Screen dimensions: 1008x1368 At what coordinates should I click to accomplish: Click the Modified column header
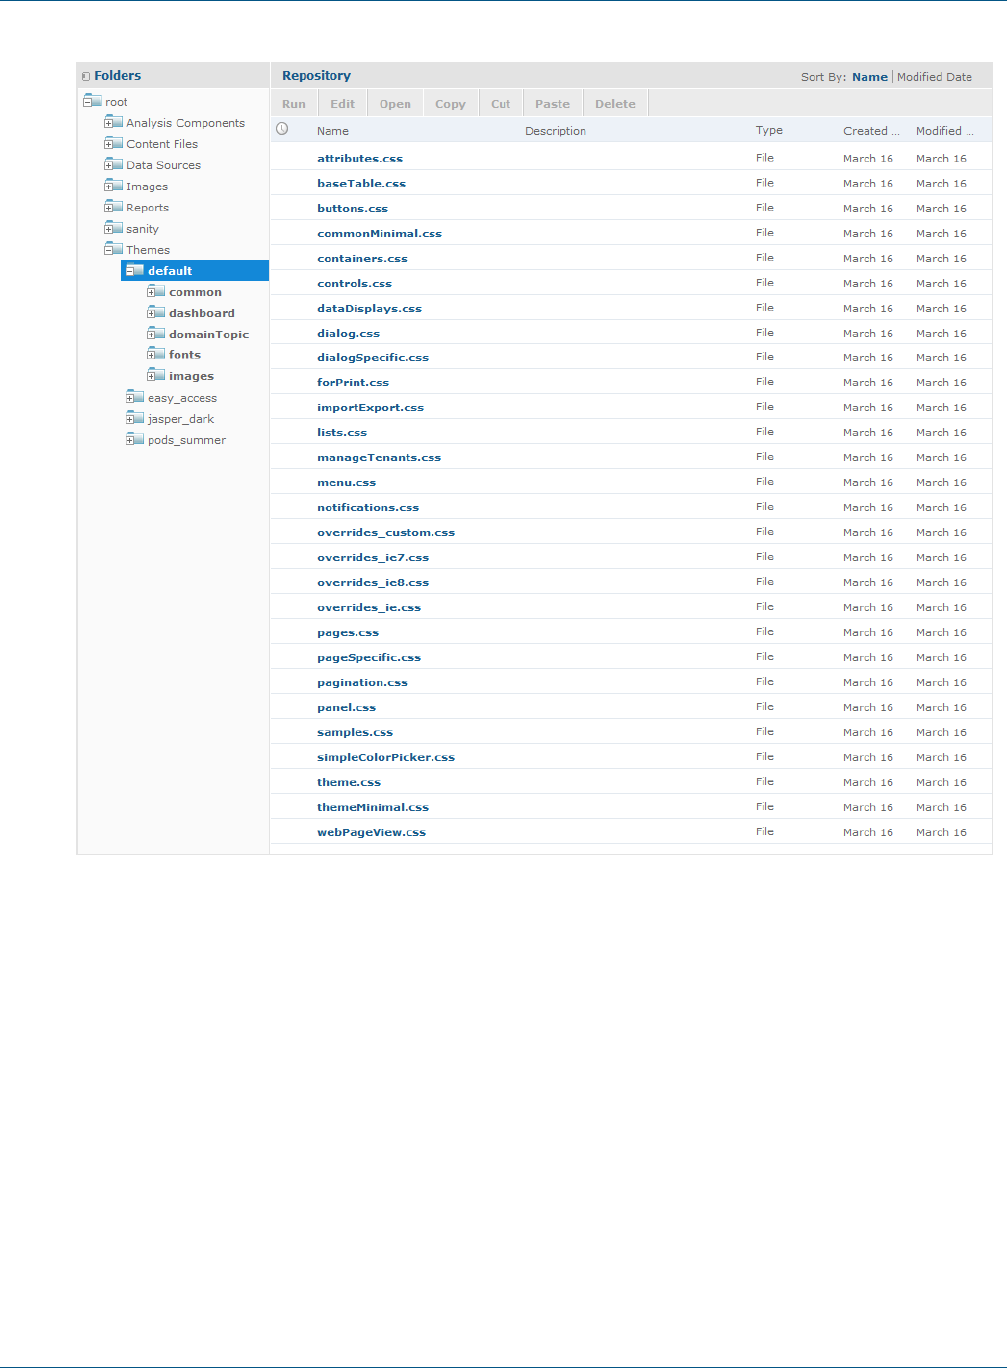click(944, 131)
